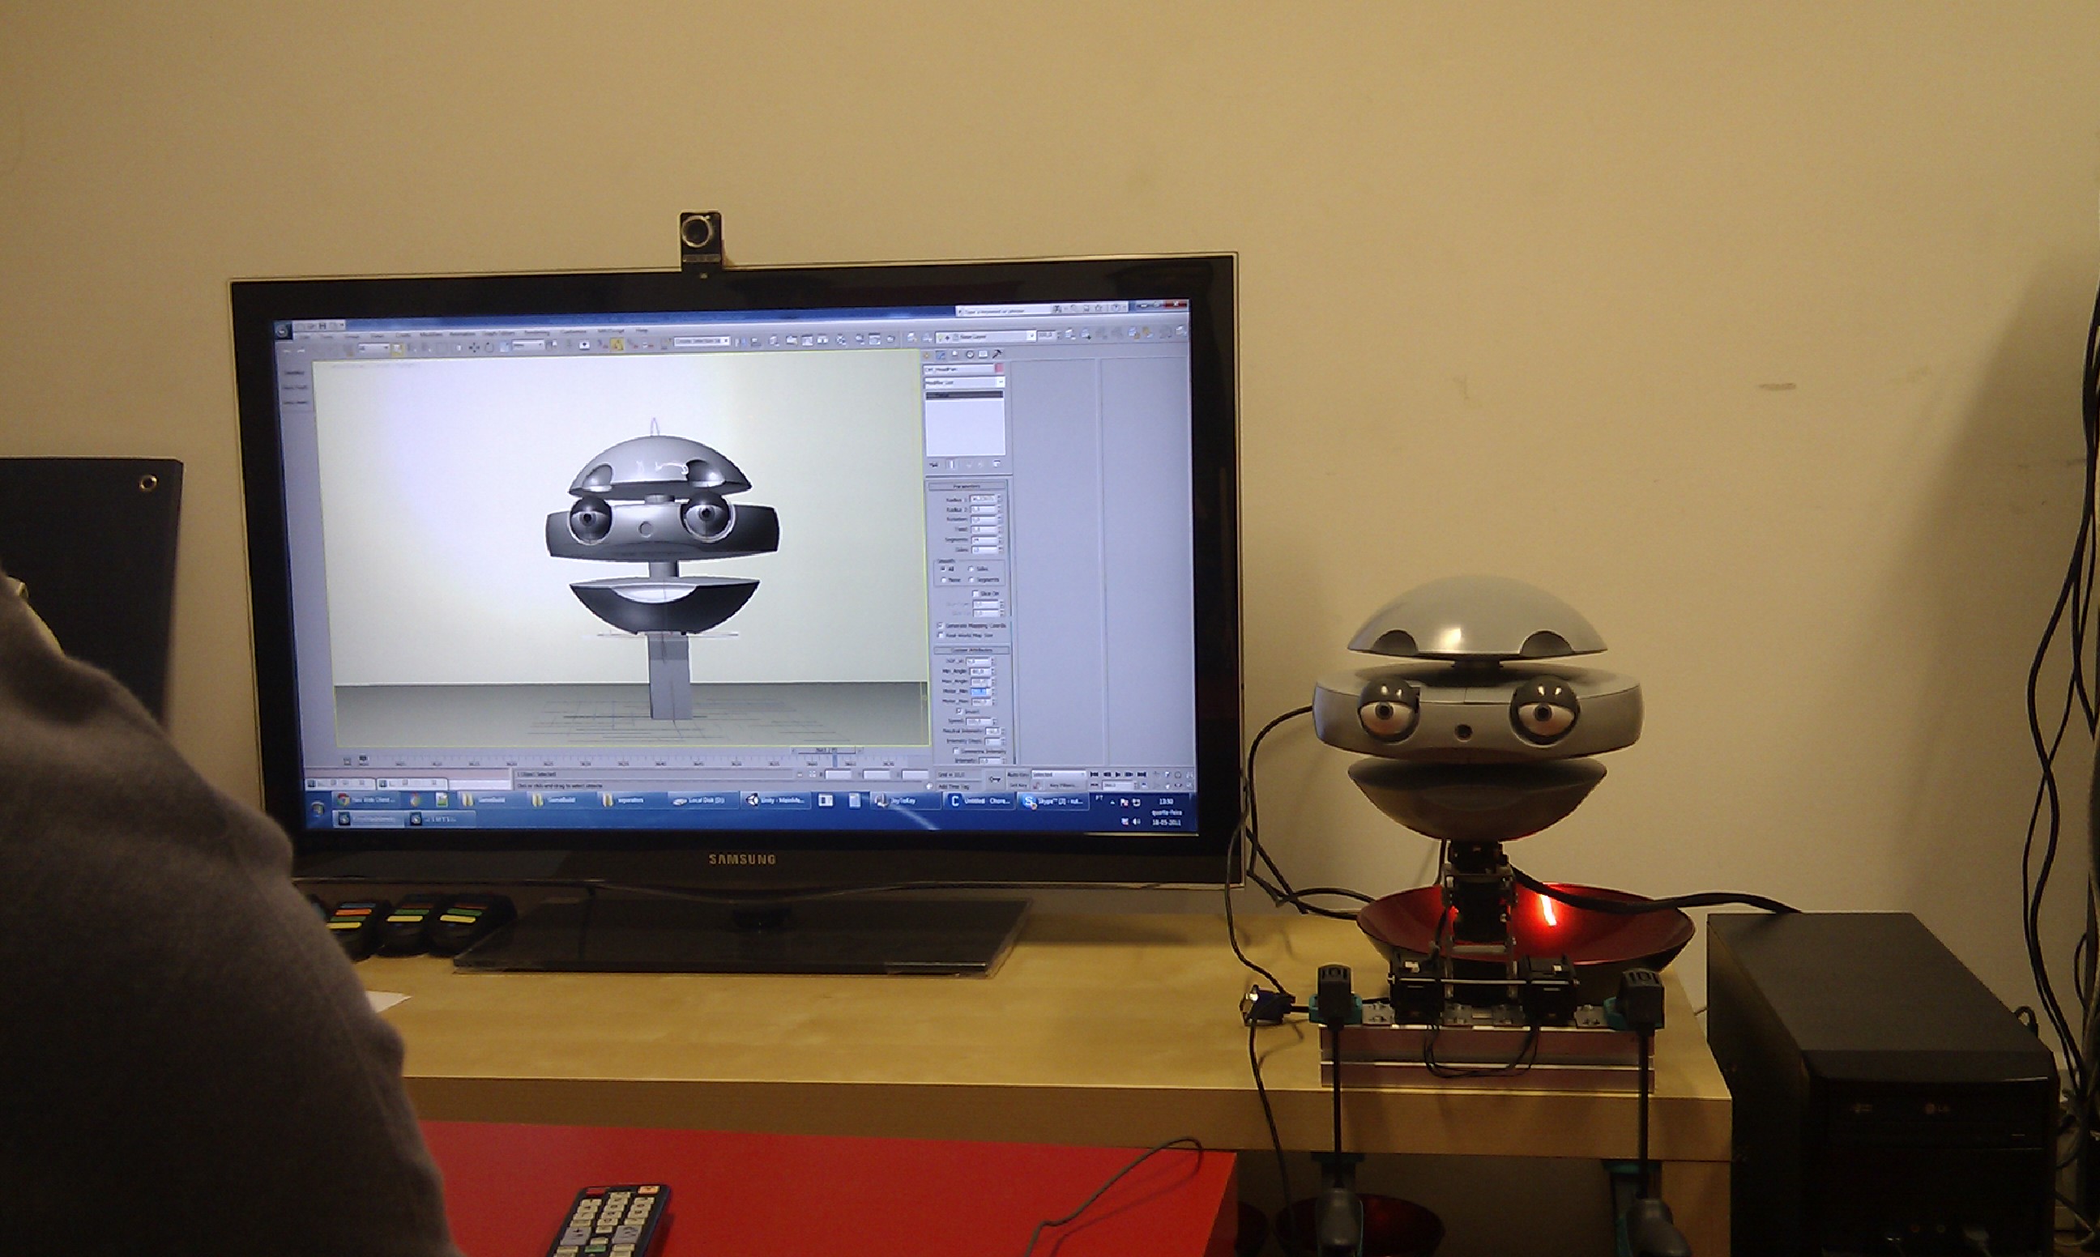2100x1257 pixels.
Task: Click the Auto Key button
Action: tap(1018, 775)
